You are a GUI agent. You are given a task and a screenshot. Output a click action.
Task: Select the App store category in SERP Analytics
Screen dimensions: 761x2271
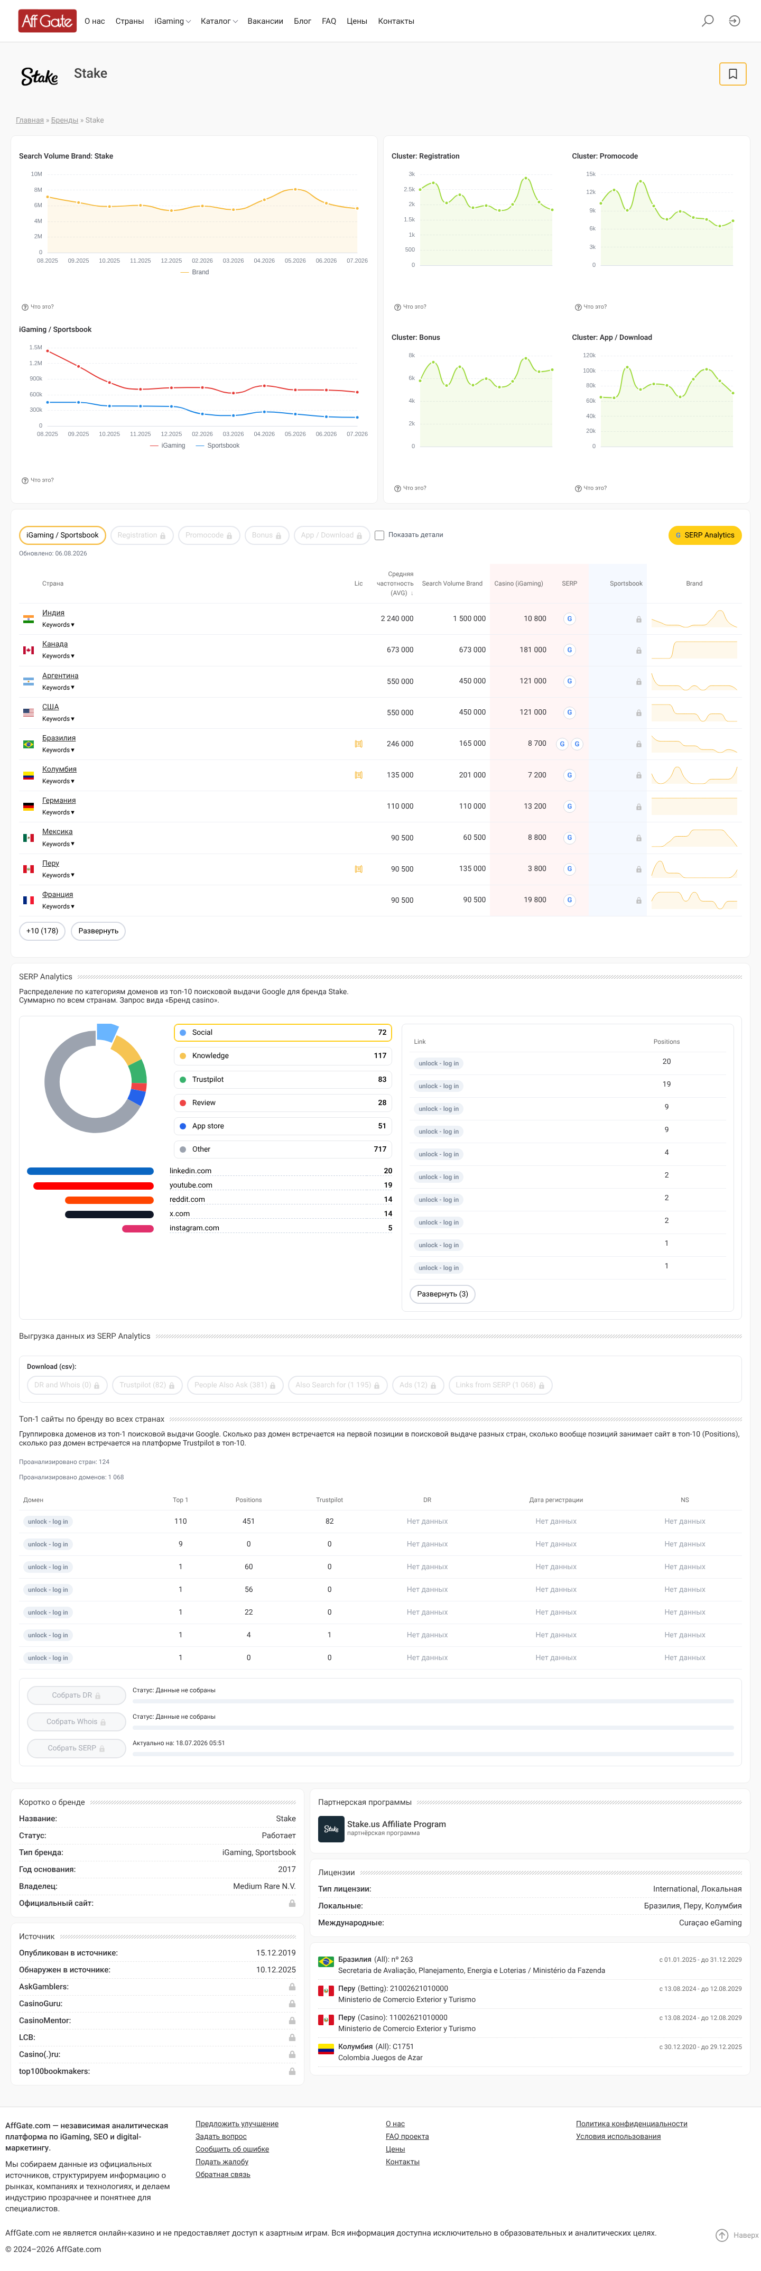pos(283,1126)
